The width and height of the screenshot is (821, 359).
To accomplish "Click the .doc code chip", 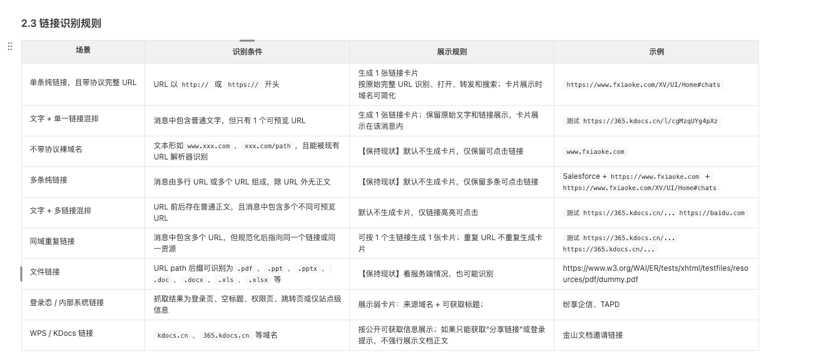I will coord(163,280).
